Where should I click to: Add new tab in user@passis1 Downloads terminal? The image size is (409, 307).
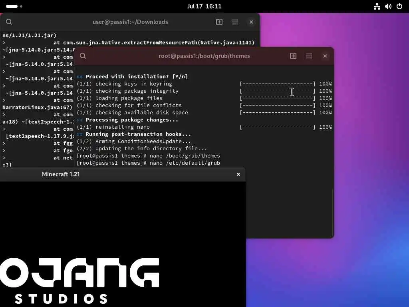pos(219,22)
